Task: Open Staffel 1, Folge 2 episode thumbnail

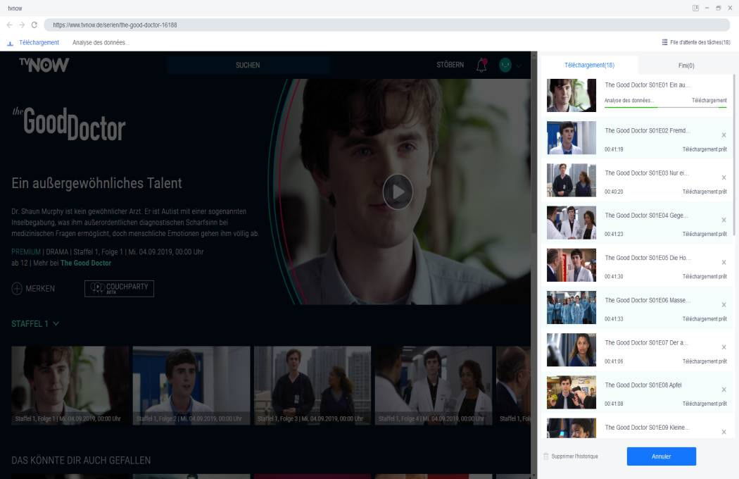Action: (x=191, y=385)
